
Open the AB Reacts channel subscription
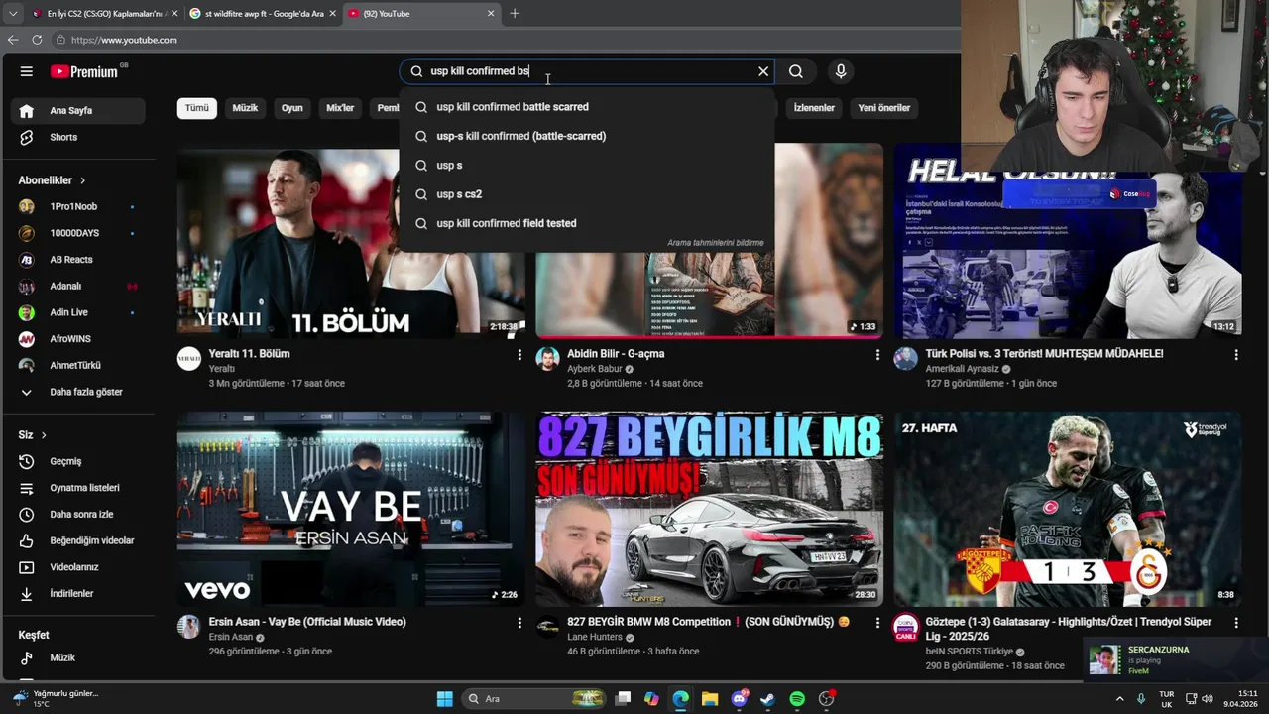[79, 260]
